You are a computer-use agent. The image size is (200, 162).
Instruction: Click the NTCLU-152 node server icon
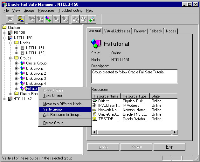[x=23, y=53]
